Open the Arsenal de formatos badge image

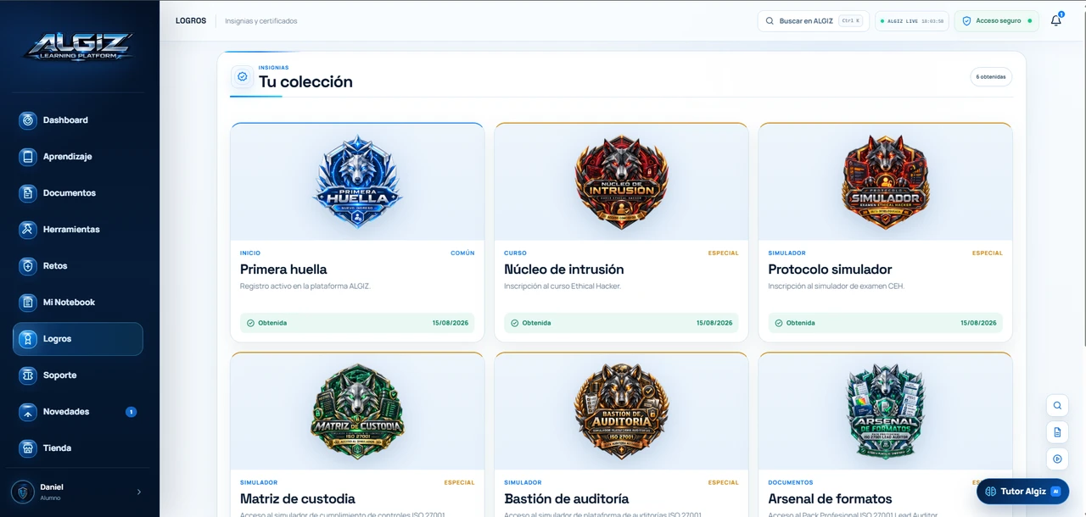tap(885, 412)
